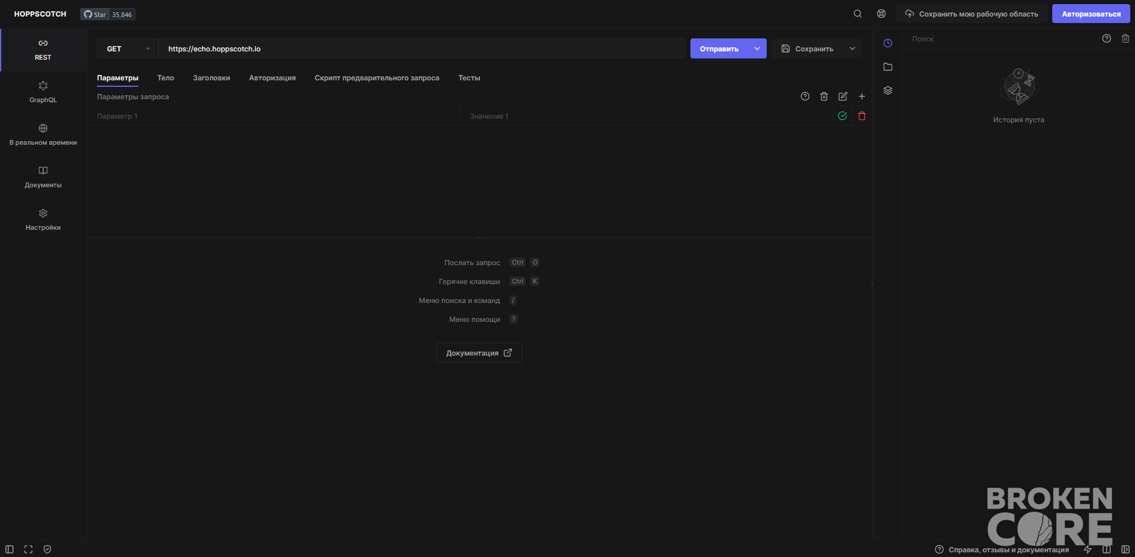Switch to the Тело tab
The width and height of the screenshot is (1135, 557).
click(166, 78)
